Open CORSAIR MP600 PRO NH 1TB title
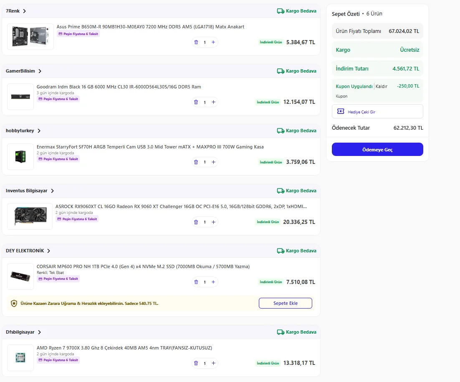Viewport: 460px width, 382px height. [x=143, y=266]
